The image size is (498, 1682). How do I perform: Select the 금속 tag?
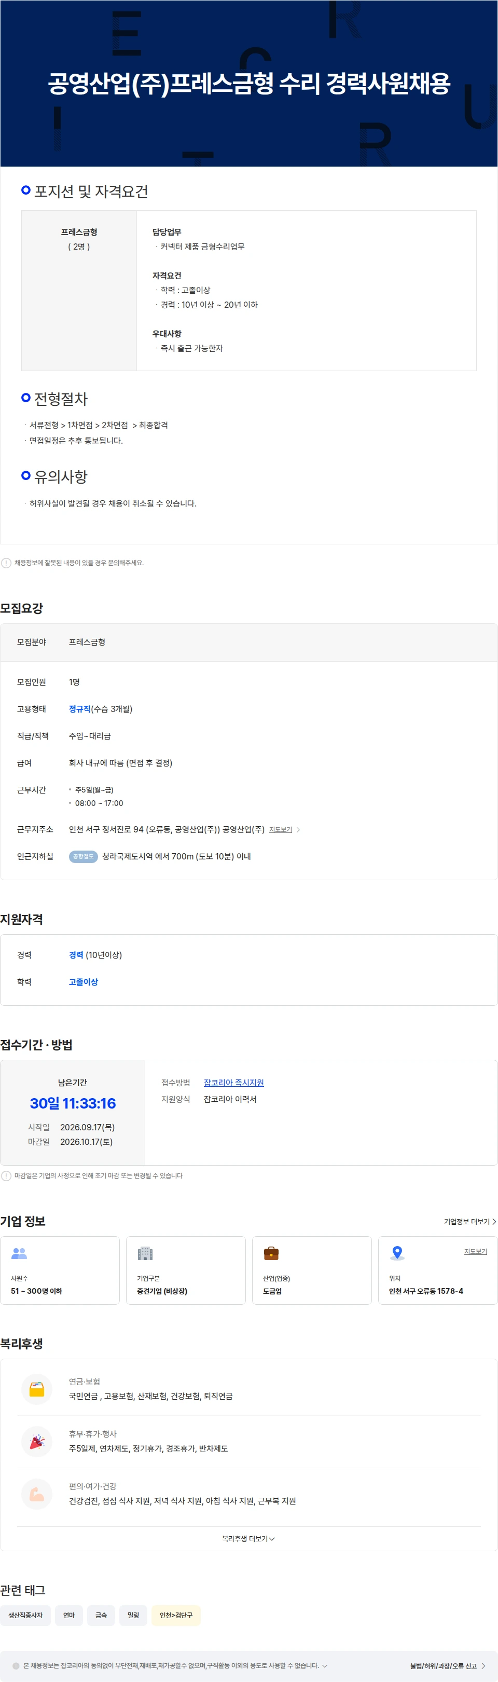pyautogui.click(x=101, y=1616)
